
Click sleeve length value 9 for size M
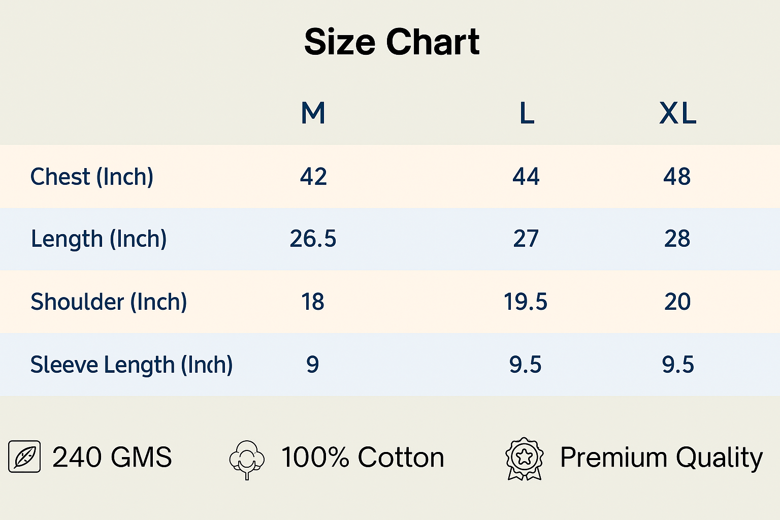coord(313,365)
